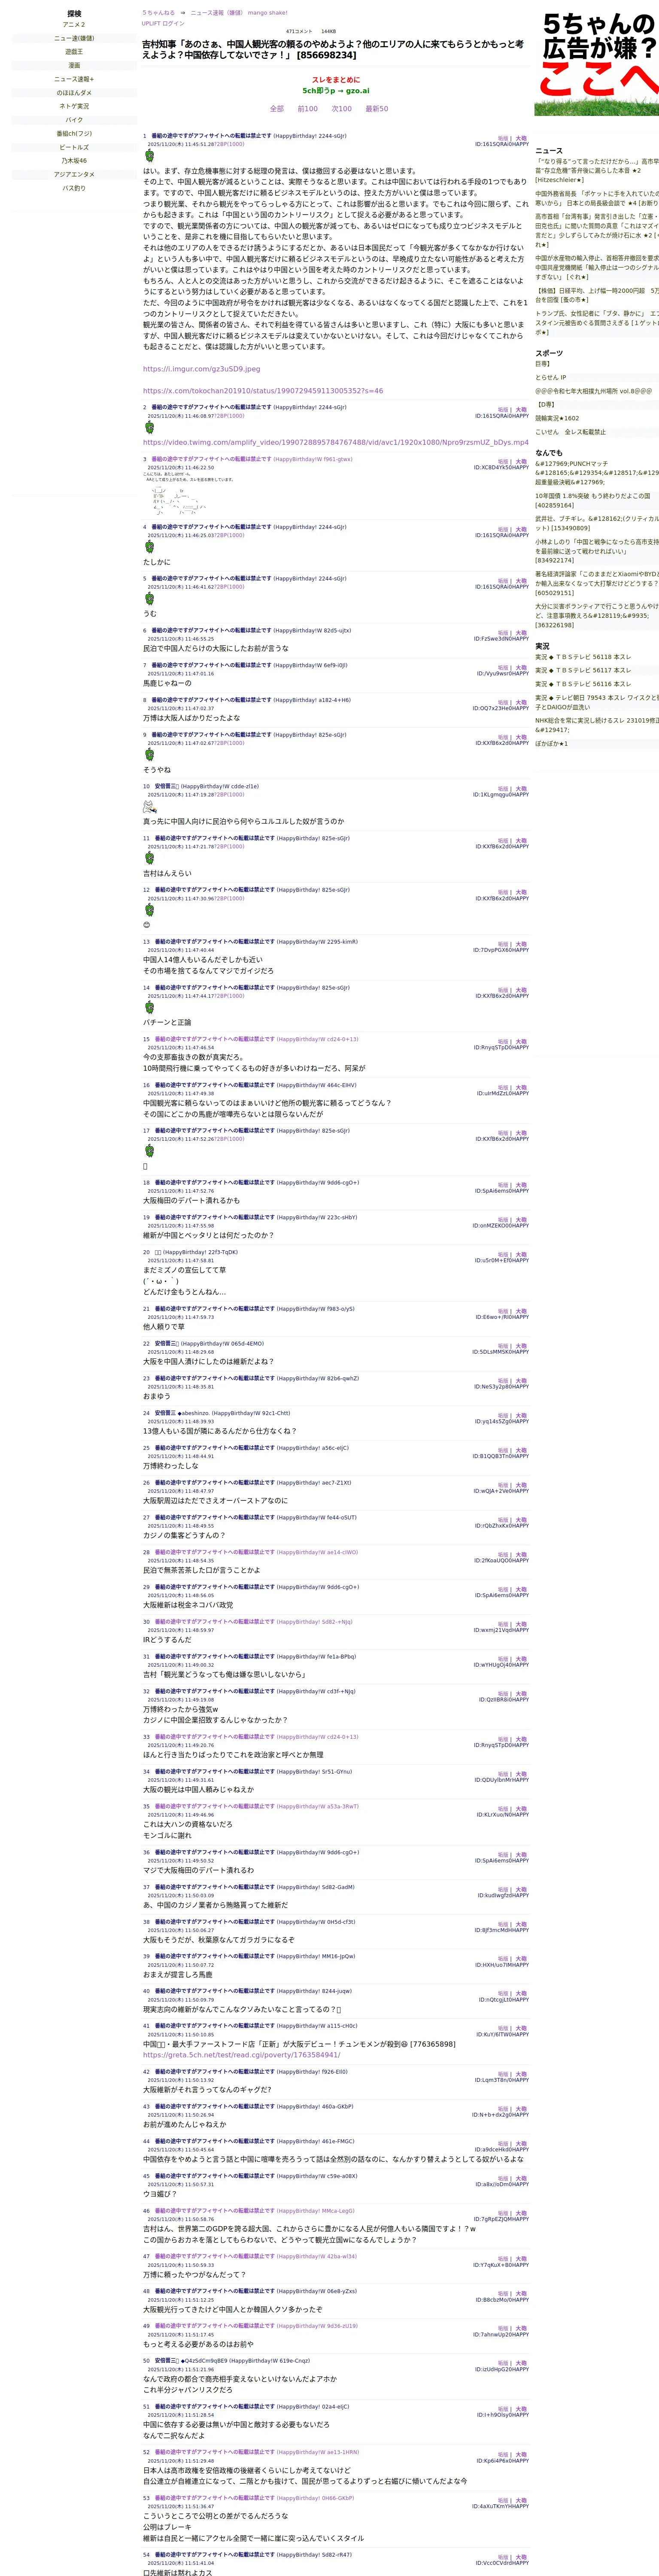The height and width of the screenshot is (2576, 659).
Task: Open the sidebar item 10年国債 1.8%突破
Action: [x=592, y=500]
